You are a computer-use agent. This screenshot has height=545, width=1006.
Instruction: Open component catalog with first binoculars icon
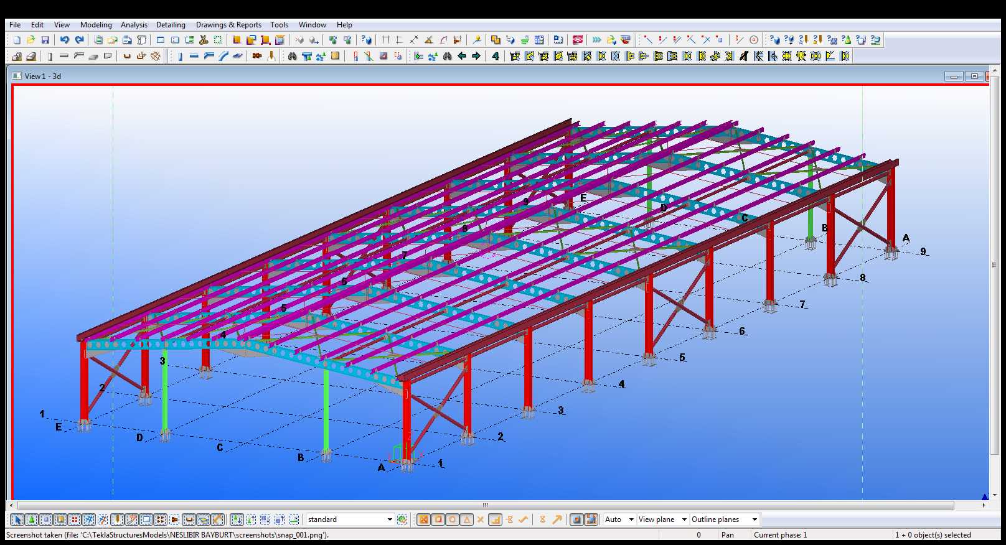tap(292, 56)
